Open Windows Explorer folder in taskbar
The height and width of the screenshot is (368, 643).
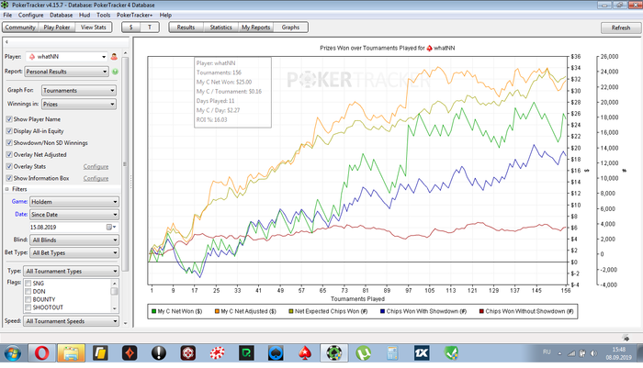click(x=71, y=352)
